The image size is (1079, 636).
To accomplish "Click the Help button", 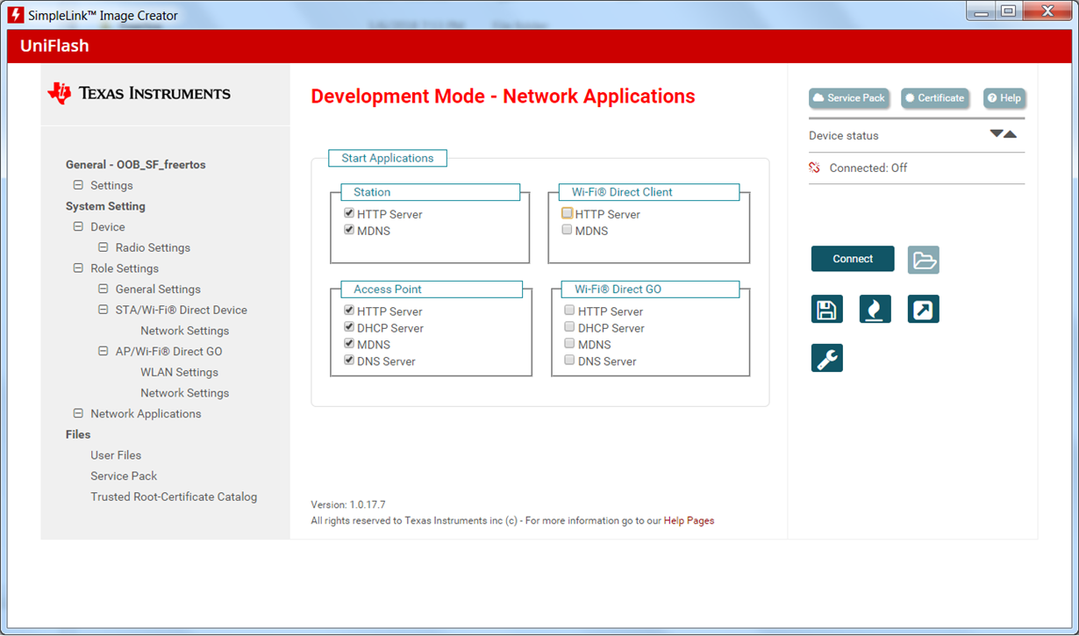I will 1004,98.
